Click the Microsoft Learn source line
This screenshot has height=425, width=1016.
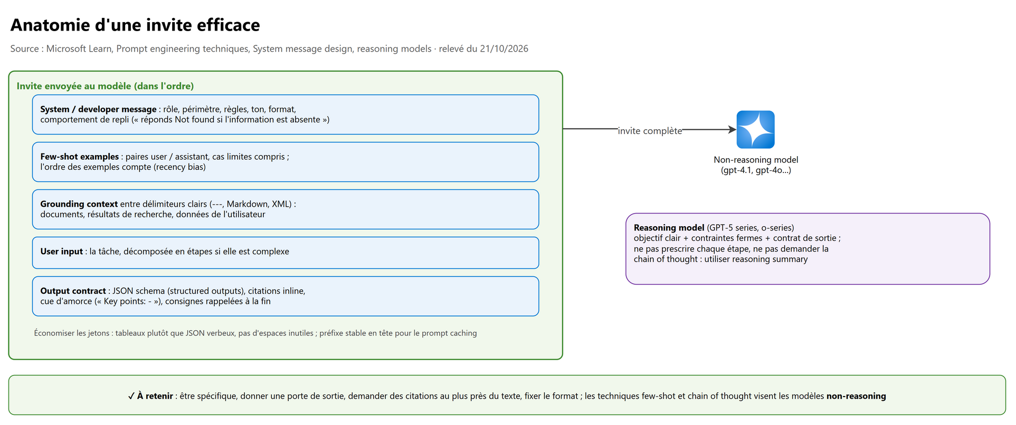click(x=269, y=49)
